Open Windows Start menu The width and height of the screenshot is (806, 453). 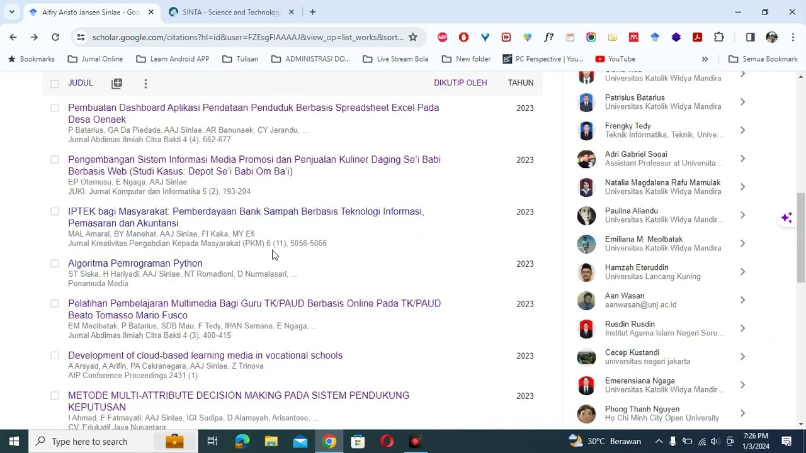click(14, 441)
